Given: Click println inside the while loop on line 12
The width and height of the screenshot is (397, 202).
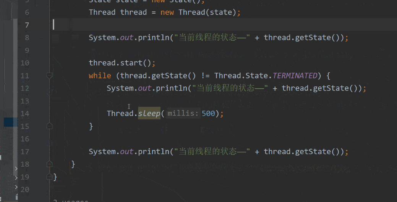Looking at the screenshot, I should [172, 88].
